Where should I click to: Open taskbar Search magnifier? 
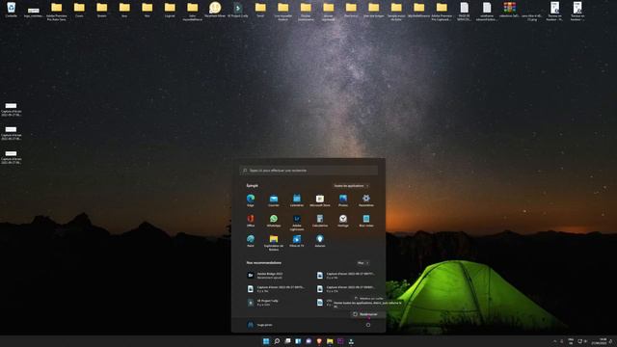pyautogui.click(x=277, y=341)
